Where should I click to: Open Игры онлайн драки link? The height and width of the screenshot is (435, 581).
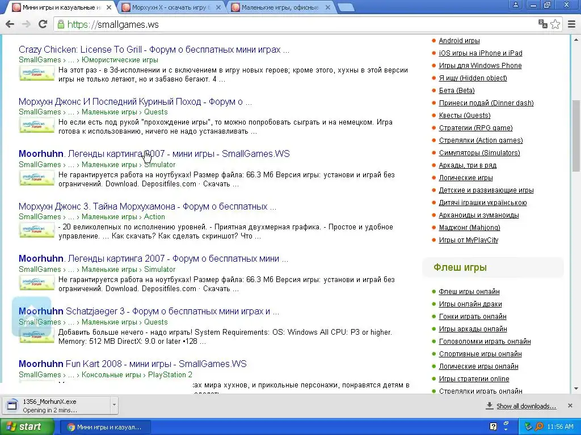[470, 304]
